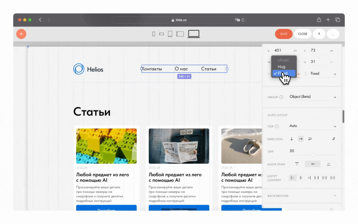This screenshot has width=358, height=224.
Task: Click the Helios logo on the canvas
Action: (x=88, y=69)
